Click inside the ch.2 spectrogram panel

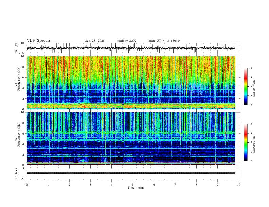[131, 139]
